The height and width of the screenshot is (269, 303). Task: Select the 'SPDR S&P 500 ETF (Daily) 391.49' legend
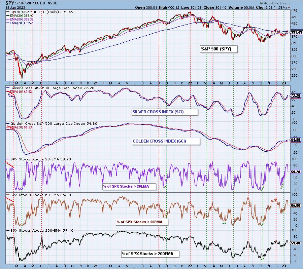click(40, 12)
